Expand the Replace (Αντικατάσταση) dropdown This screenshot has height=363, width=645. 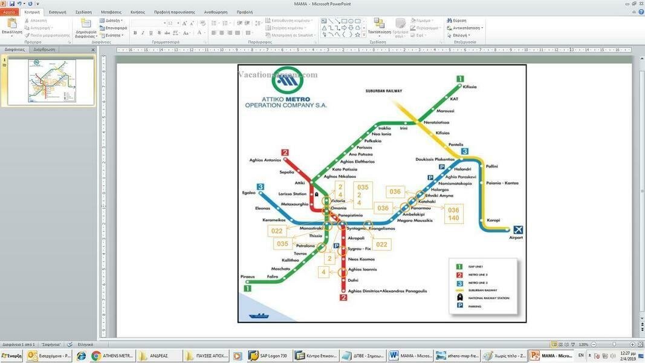465,28
